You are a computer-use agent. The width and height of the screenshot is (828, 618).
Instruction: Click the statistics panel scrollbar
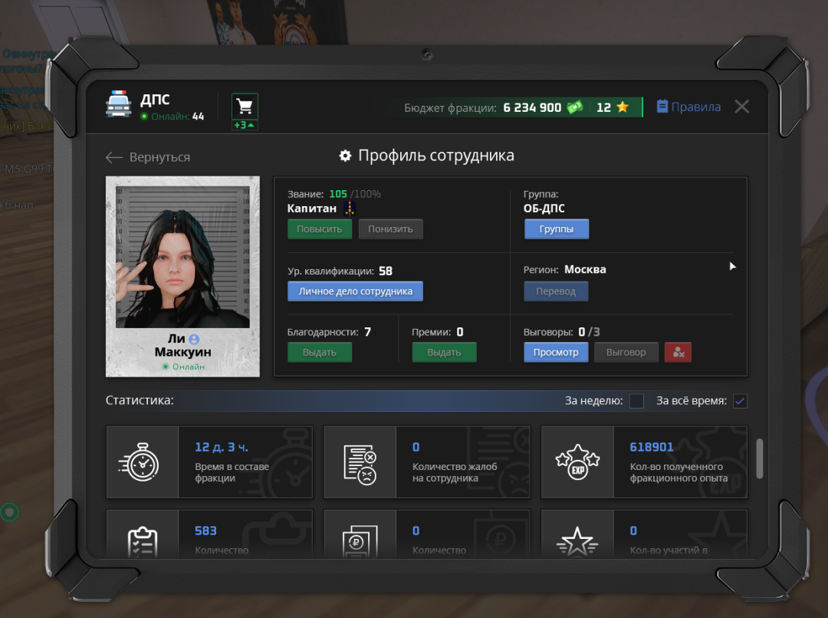coord(759,459)
